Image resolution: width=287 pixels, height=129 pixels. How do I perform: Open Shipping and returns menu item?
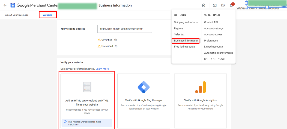click(186, 22)
